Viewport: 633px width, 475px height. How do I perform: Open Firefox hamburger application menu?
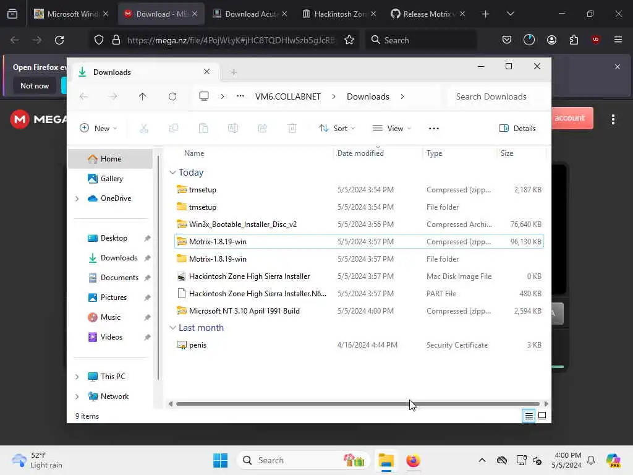pyautogui.click(x=618, y=40)
